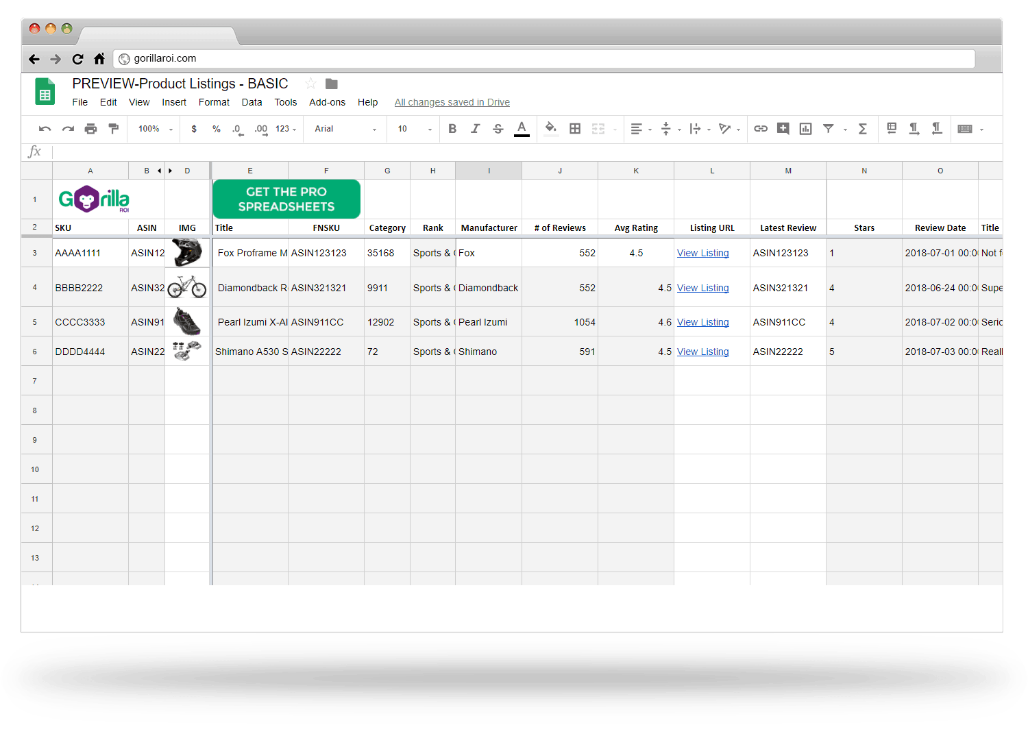Open the Add-ons menu
Screen dimensions: 1028x749
coord(327,102)
